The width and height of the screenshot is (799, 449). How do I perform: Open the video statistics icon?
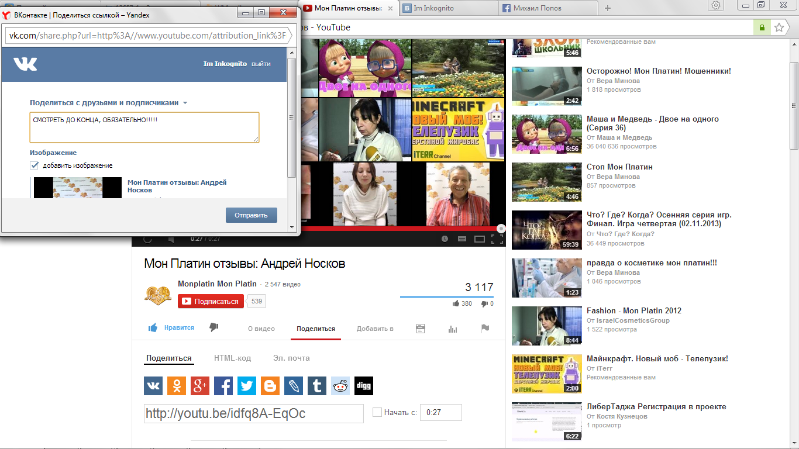(x=453, y=329)
